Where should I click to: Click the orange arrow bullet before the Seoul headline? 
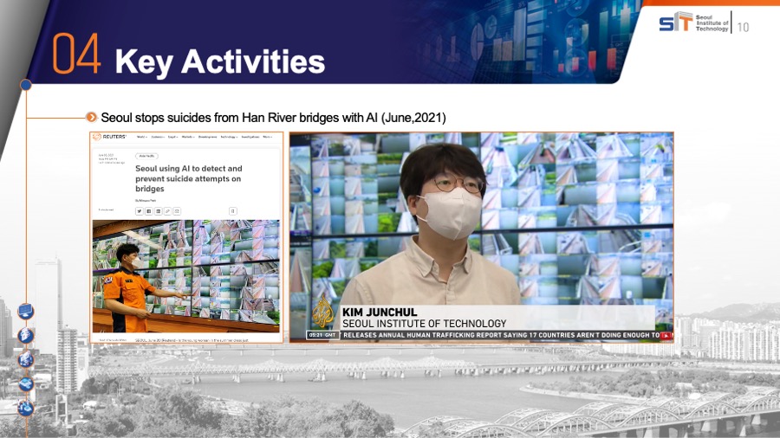92,117
